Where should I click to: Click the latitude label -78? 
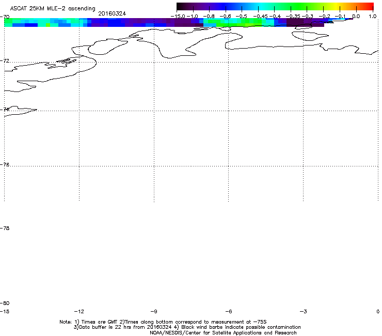click(5, 228)
